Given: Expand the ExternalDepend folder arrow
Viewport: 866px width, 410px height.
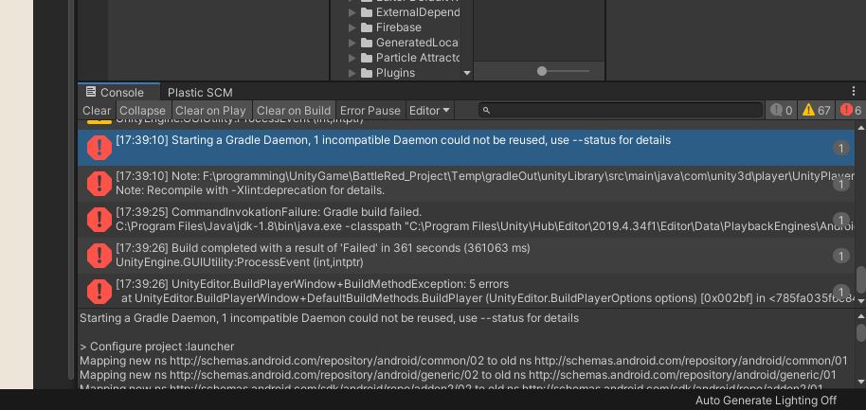Looking at the screenshot, I should click(352, 12).
